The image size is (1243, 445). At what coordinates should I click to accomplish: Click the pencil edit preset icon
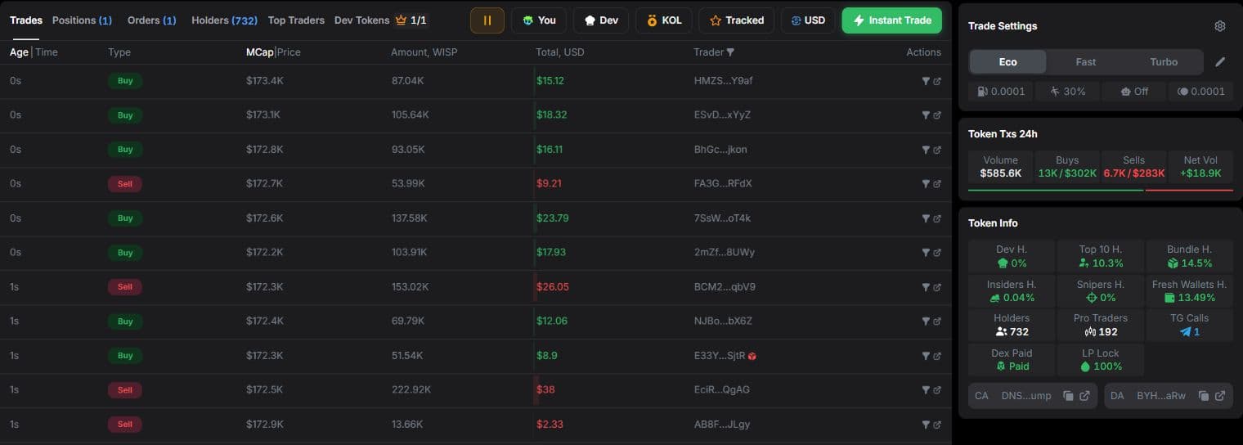tap(1220, 62)
